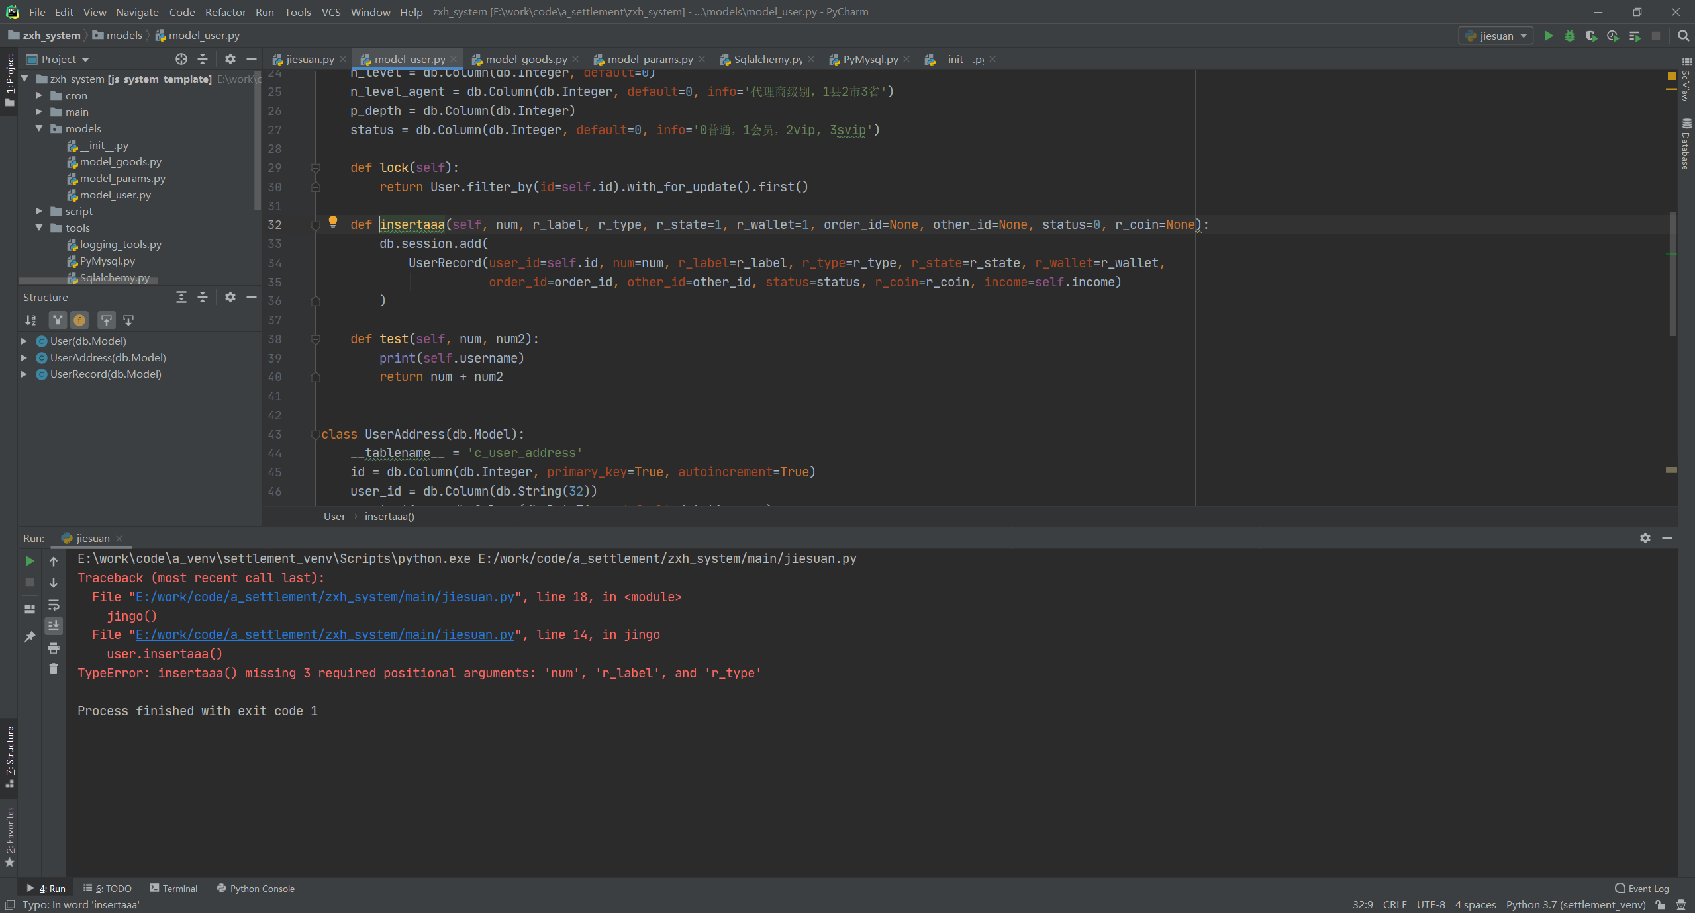Open Search Everywhere magnifier icon
This screenshot has width=1695, height=913.
tap(1683, 36)
